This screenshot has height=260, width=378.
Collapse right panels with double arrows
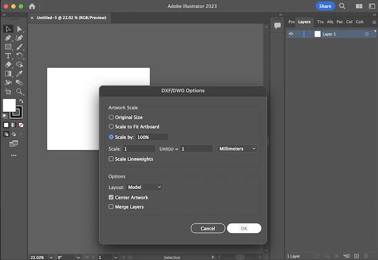(374, 15)
